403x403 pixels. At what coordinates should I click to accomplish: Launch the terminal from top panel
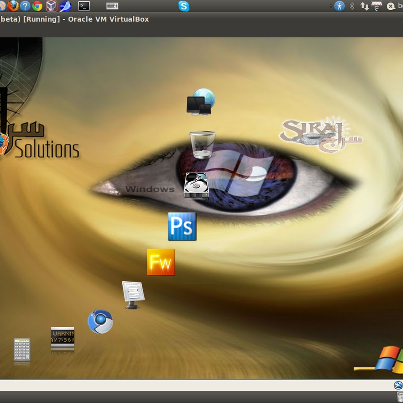tap(84, 6)
